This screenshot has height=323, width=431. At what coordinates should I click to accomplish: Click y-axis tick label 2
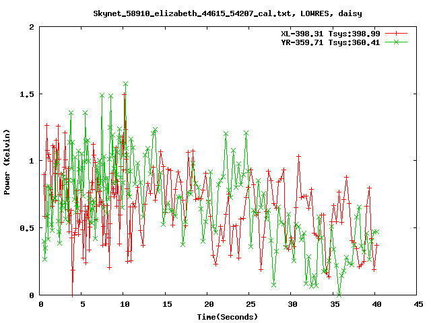pyautogui.click(x=32, y=27)
